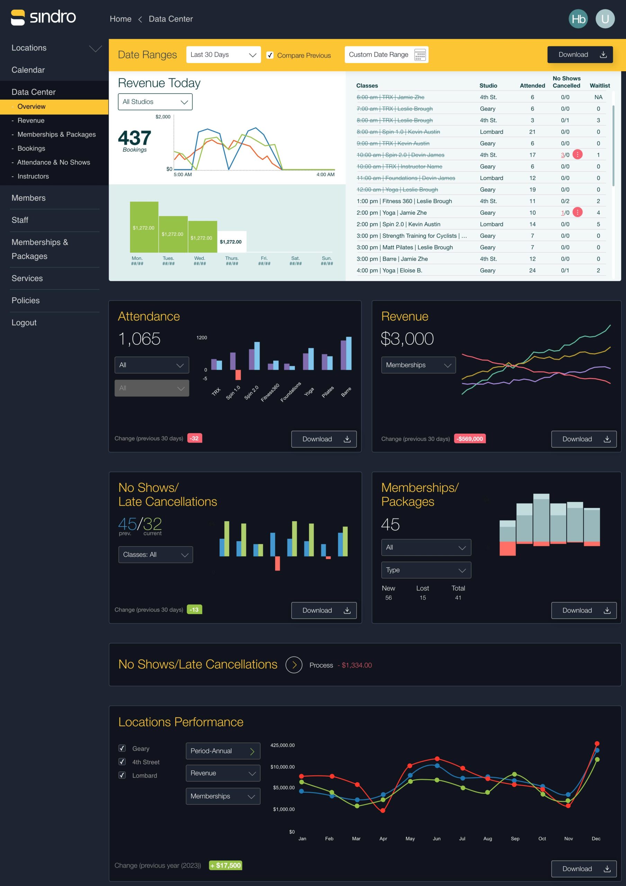
Task: Click the alert icon on 2:00 pm Yoga row
Action: click(x=577, y=212)
